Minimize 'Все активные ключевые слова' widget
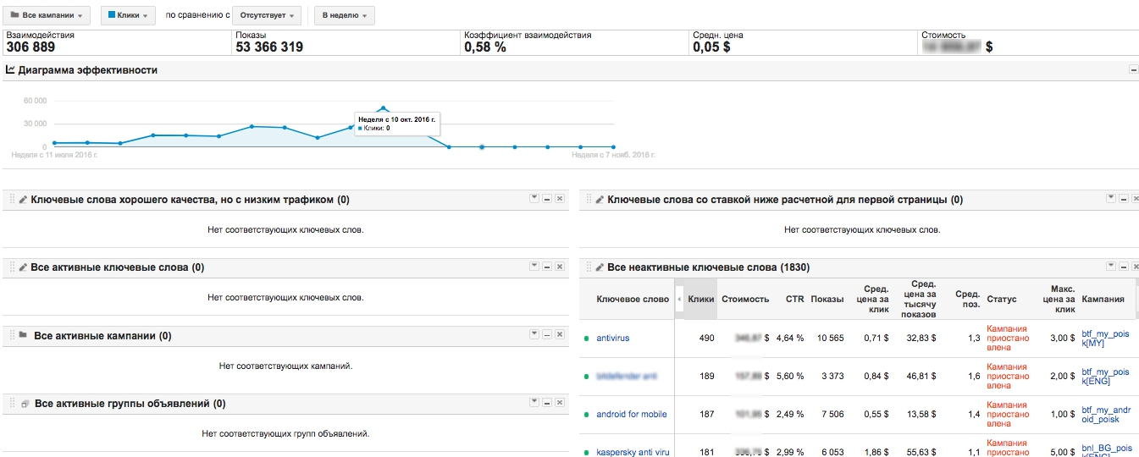Image resolution: width=1139 pixels, height=457 pixels. 547,266
